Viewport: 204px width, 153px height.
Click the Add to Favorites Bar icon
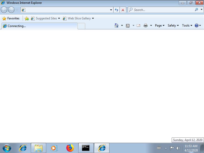pyautogui.click(x=27, y=18)
